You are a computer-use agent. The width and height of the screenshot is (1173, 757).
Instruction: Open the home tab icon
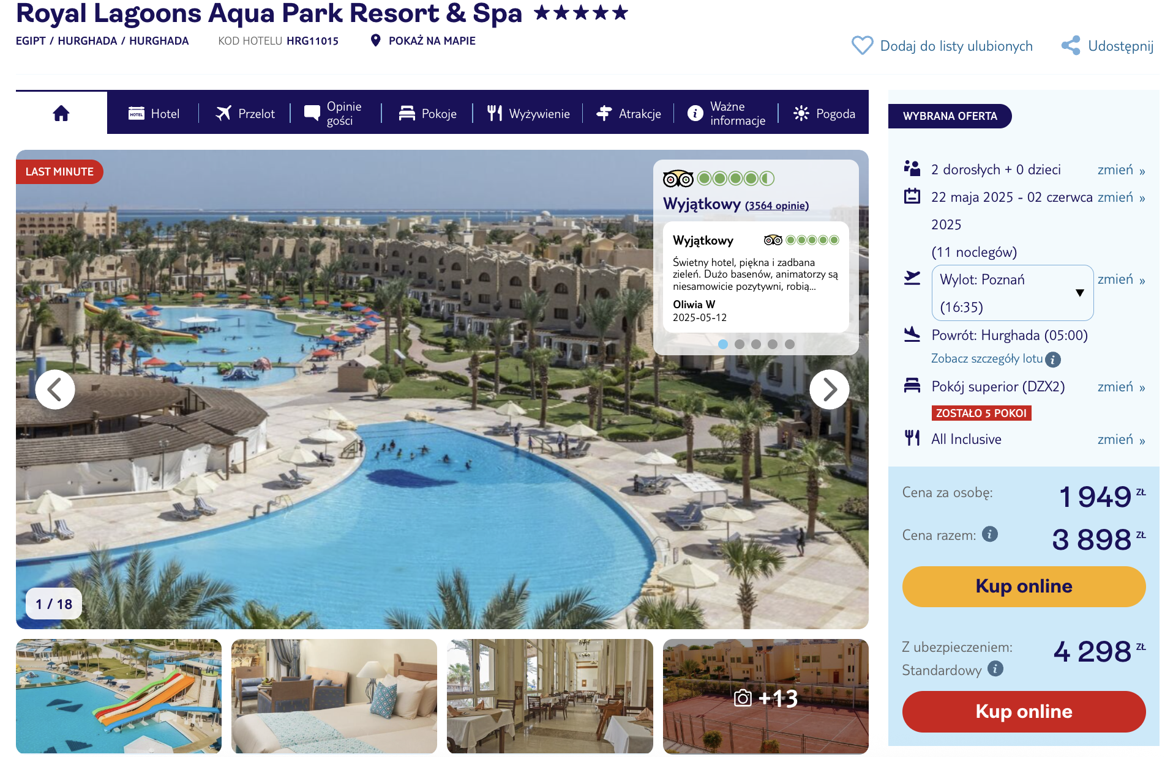[x=61, y=113]
